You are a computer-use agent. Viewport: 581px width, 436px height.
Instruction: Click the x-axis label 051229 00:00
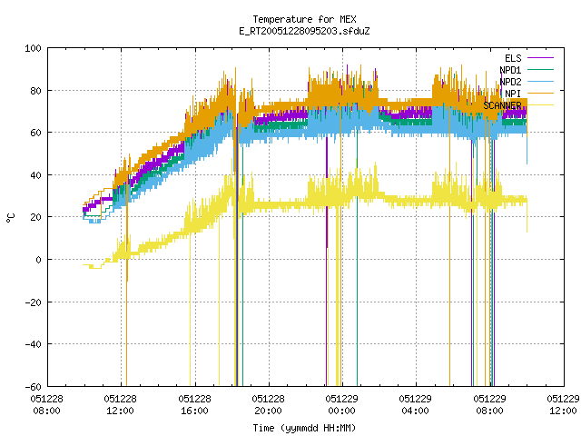click(x=341, y=405)
